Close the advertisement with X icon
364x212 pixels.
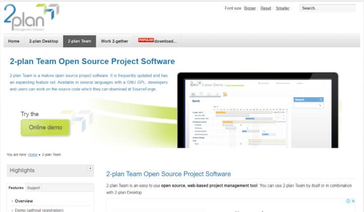[353, 201]
